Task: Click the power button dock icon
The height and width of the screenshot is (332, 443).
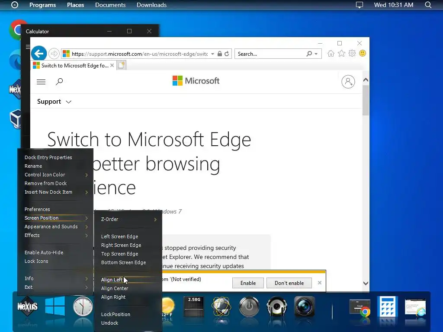Action: point(249,306)
